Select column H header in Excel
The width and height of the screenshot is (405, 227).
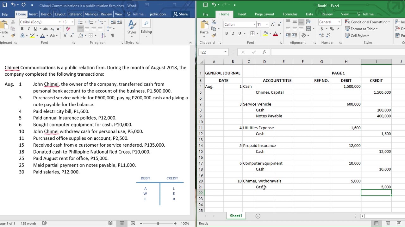(x=346, y=62)
